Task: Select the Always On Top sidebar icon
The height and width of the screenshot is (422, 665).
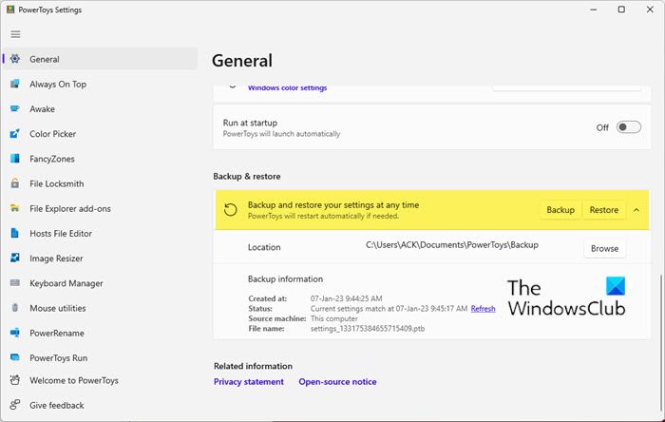Action: [x=15, y=84]
